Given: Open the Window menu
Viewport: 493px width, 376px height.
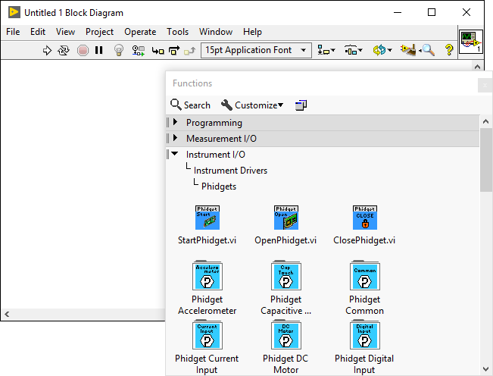Looking at the screenshot, I should pyautogui.click(x=216, y=32).
